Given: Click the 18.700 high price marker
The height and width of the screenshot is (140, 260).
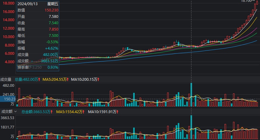Looking at the screenshot, I should pyautogui.click(x=247, y=1).
